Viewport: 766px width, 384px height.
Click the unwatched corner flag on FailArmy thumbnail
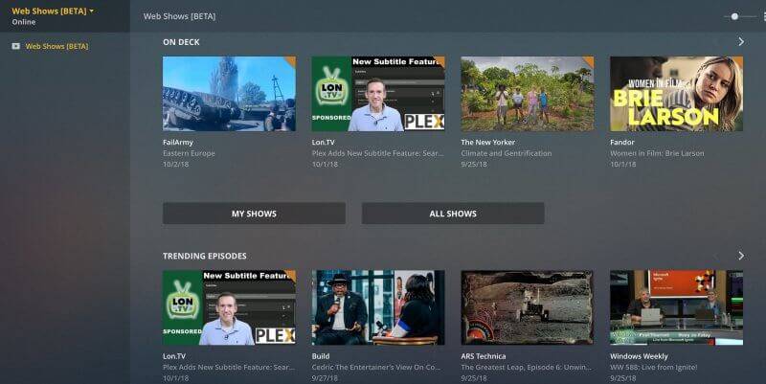291,60
